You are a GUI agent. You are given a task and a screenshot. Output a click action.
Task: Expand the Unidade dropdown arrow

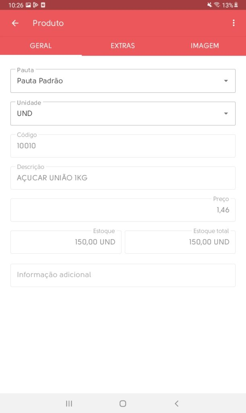point(226,113)
